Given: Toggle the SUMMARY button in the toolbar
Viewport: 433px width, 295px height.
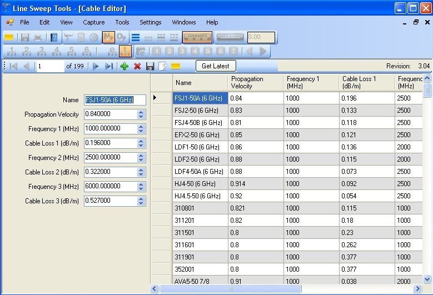Looking at the screenshot, I should coord(197,37).
